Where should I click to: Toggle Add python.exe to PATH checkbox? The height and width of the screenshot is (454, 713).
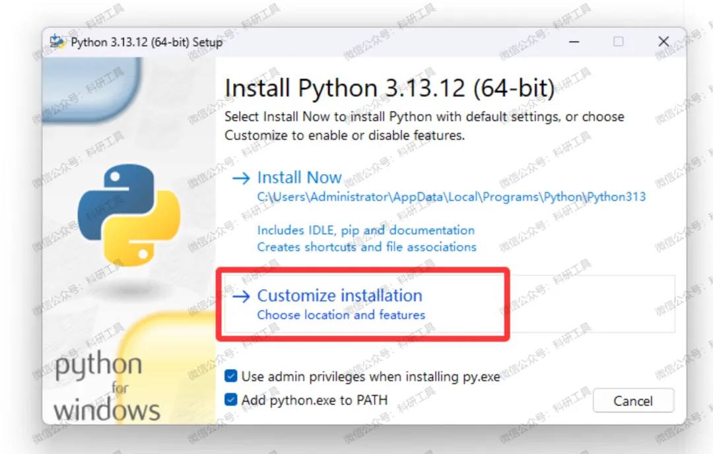[x=231, y=399]
